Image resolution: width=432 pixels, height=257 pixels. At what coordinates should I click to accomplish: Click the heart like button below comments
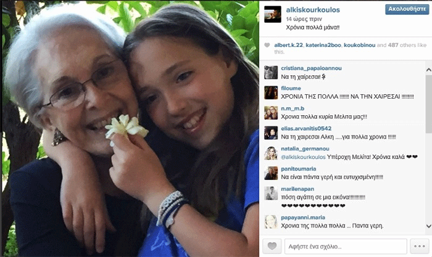pyautogui.click(x=272, y=246)
